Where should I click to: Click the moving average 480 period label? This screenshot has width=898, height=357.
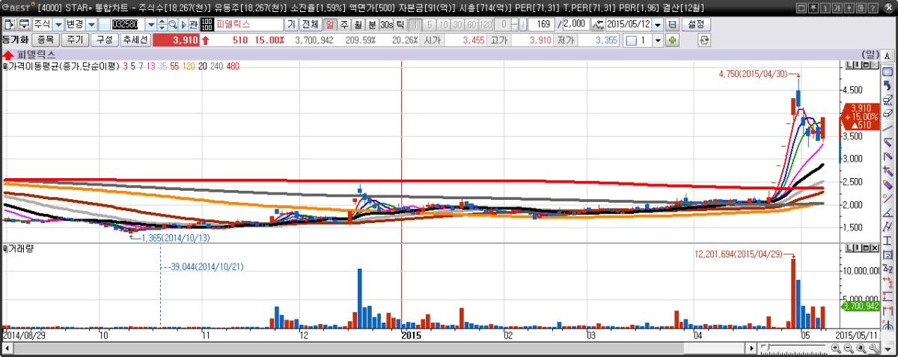(232, 67)
